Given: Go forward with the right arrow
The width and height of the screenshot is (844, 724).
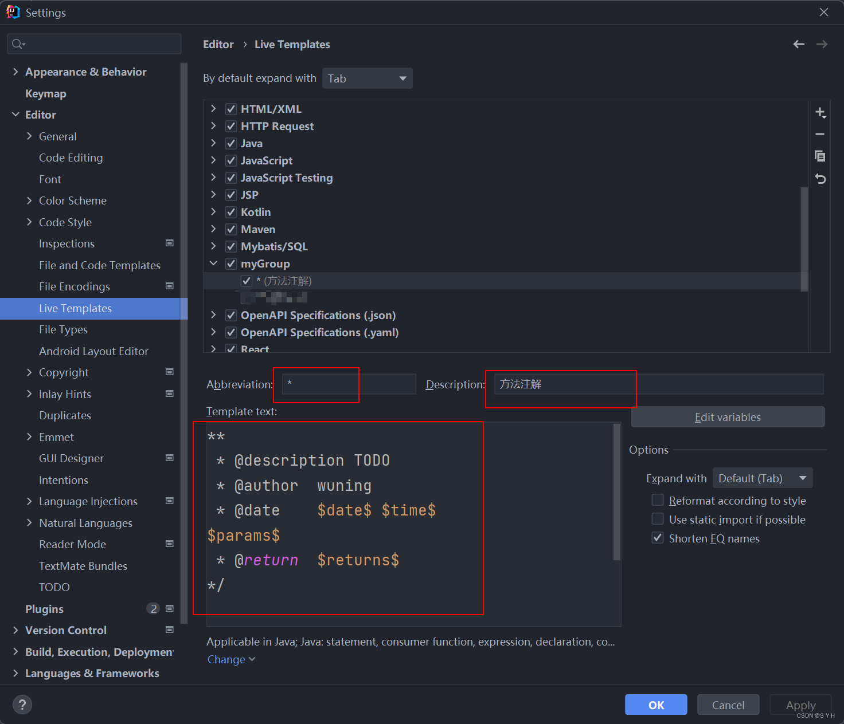Looking at the screenshot, I should pos(822,44).
